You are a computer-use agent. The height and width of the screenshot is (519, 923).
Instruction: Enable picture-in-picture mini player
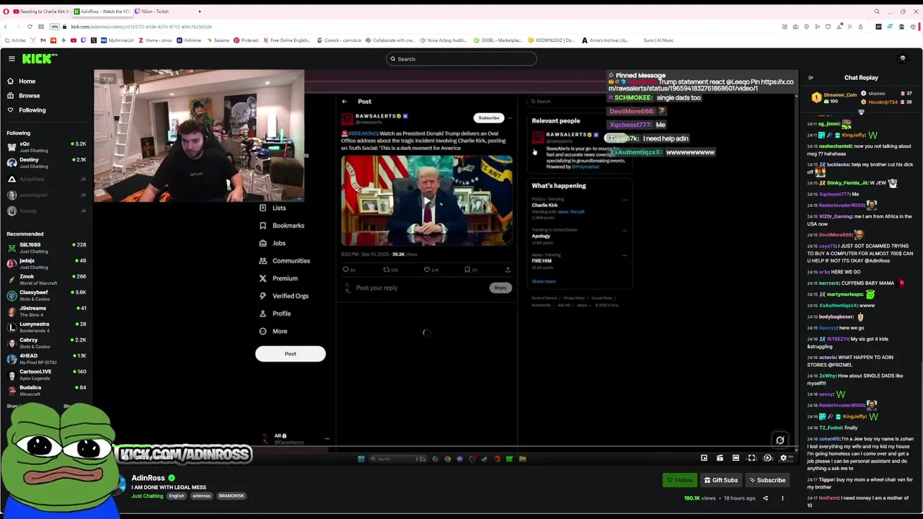coord(704,458)
